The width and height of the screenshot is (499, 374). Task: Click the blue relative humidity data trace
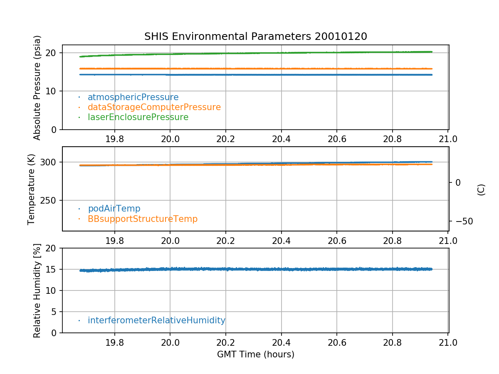[249, 269]
